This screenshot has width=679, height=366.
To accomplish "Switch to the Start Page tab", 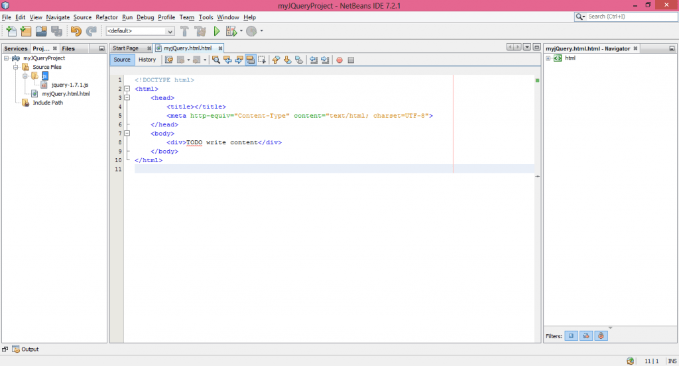I will coord(125,48).
